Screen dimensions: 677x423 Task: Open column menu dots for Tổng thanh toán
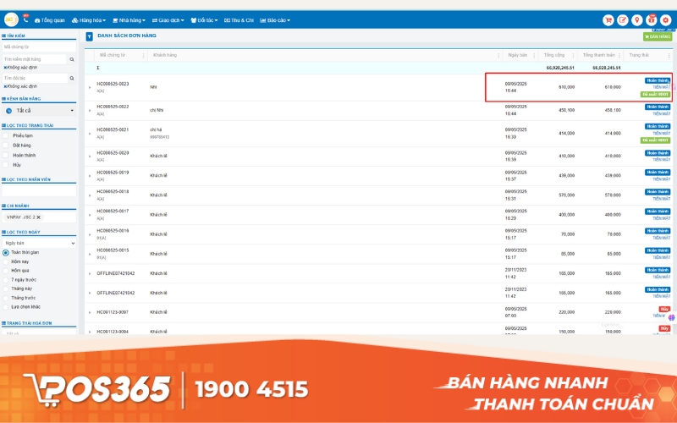pos(619,55)
